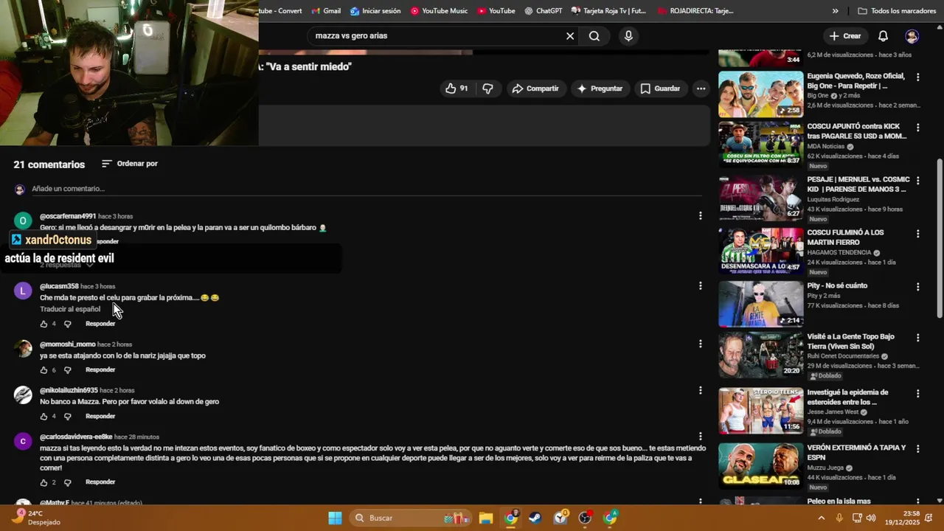This screenshot has width=944, height=531.
Task: Open the Windows Start menu
Action: pos(335,518)
